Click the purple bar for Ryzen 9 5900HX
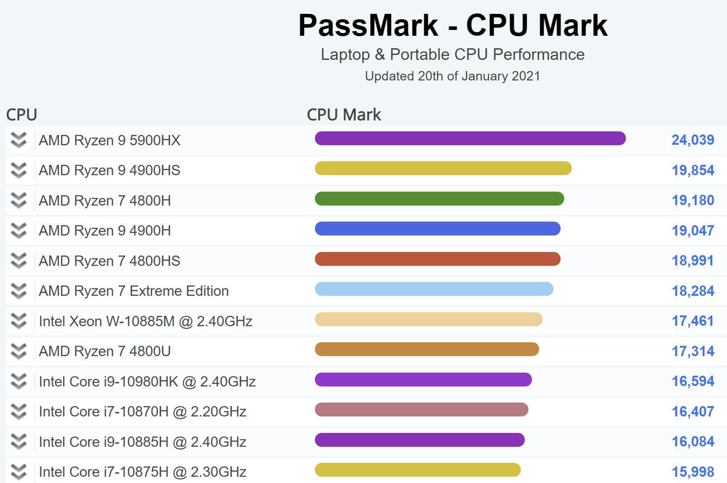727x483 pixels. (470, 138)
